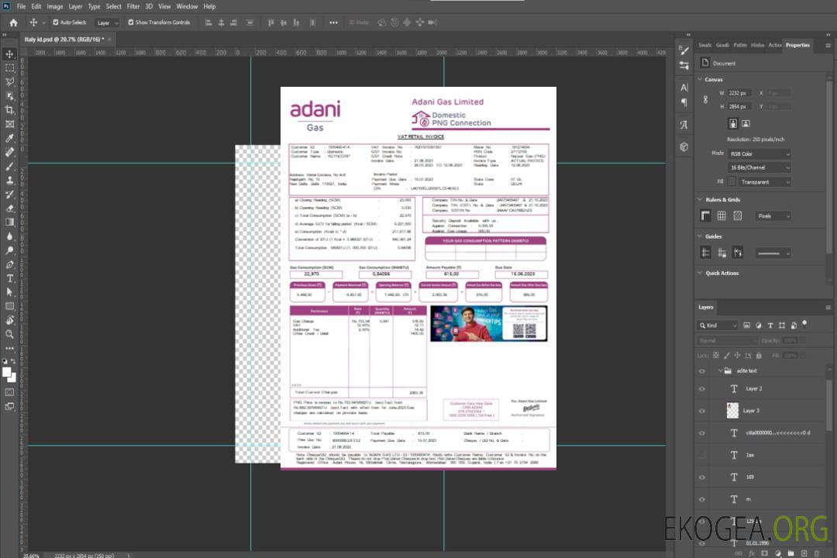Click the three-dots more options button
Image resolution: width=837 pixels, height=558 pixels.
[x=333, y=22]
